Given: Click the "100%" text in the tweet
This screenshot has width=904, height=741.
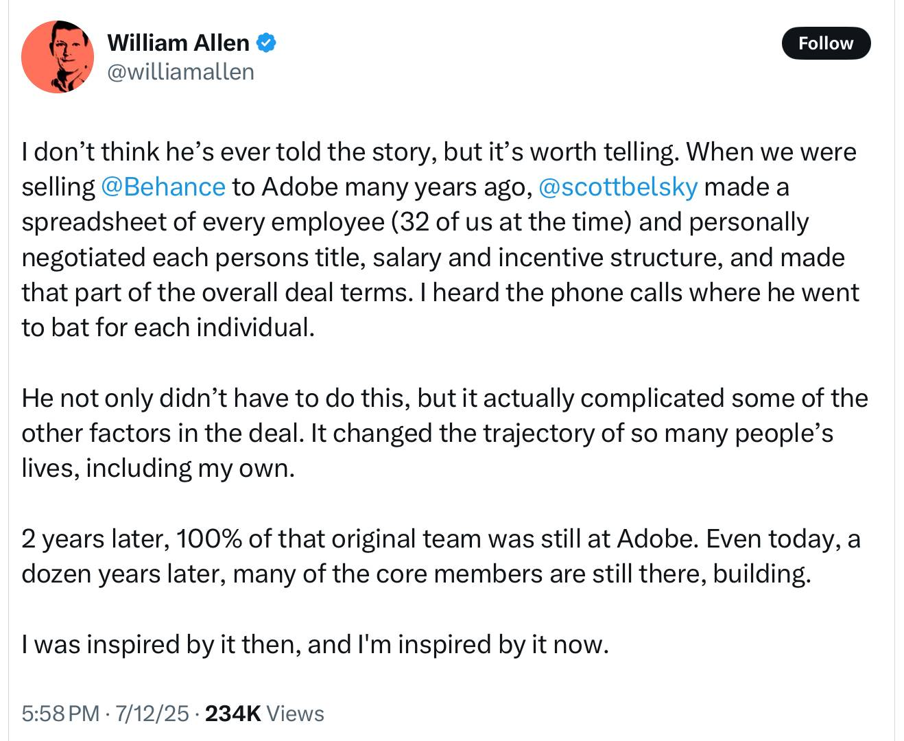Looking at the screenshot, I should click(x=209, y=539).
